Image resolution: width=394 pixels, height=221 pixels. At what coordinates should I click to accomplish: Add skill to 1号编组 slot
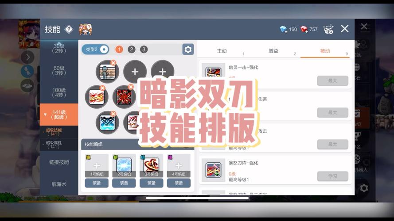[x=97, y=165]
